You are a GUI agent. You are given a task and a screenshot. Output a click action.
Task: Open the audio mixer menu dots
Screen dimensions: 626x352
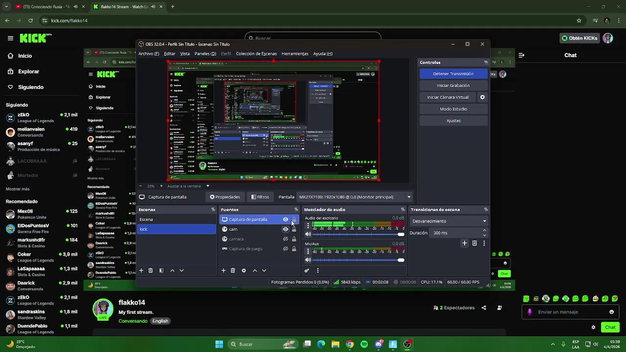[x=318, y=270]
